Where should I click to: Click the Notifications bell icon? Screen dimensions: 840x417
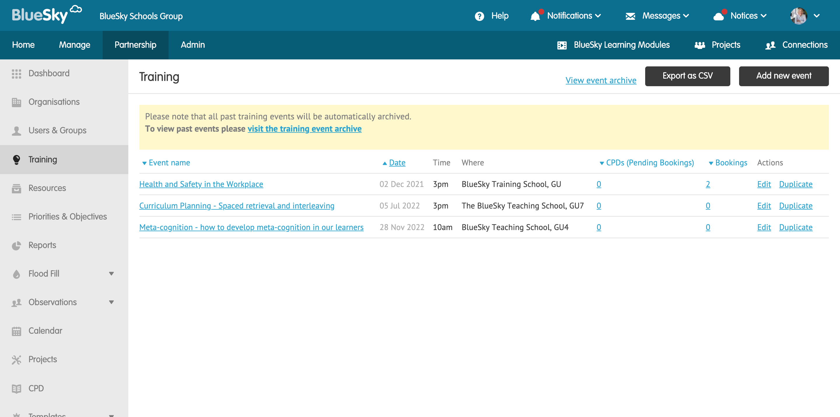[x=535, y=16]
